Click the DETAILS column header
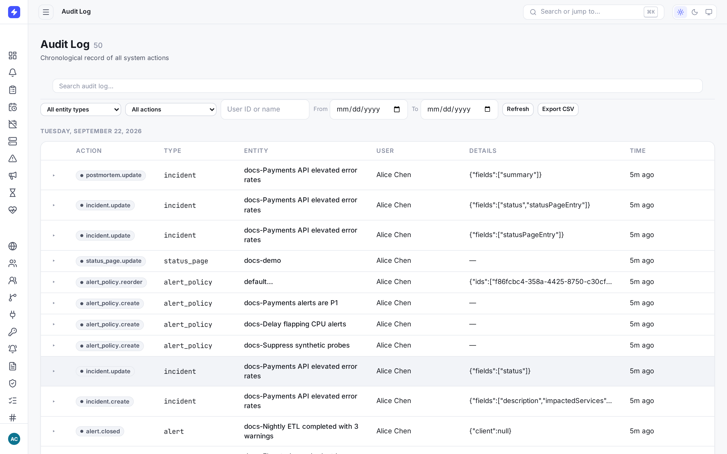727x454 pixels. pos(483,151)
